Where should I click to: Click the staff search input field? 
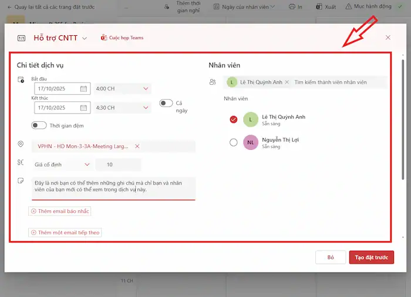coord(338,83)
